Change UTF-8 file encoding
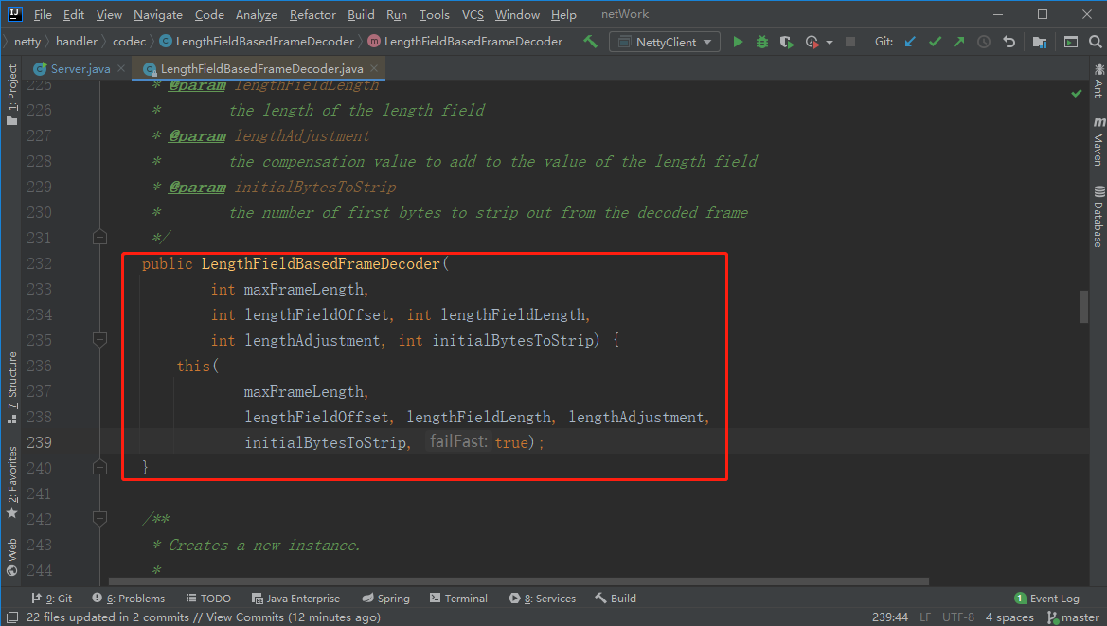Screen dimensions: 1107x626 pos(958,617)
